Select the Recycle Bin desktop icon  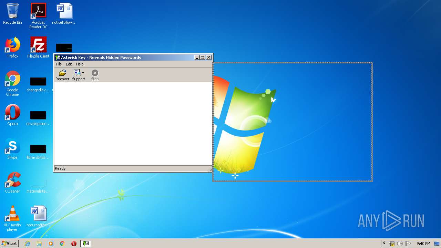tap(12, 14)
